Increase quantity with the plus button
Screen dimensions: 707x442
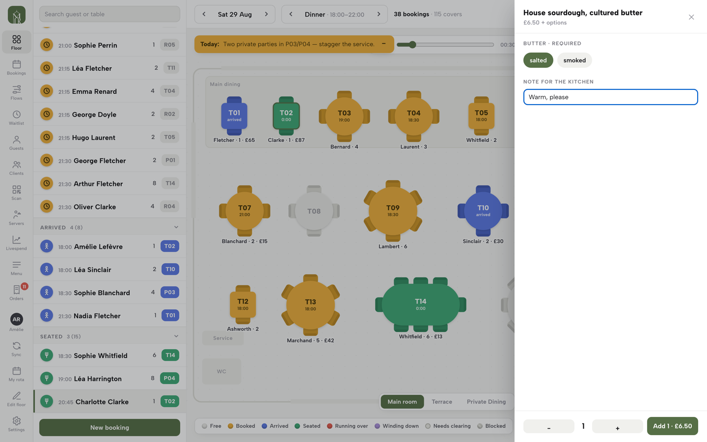coord(617,426)
